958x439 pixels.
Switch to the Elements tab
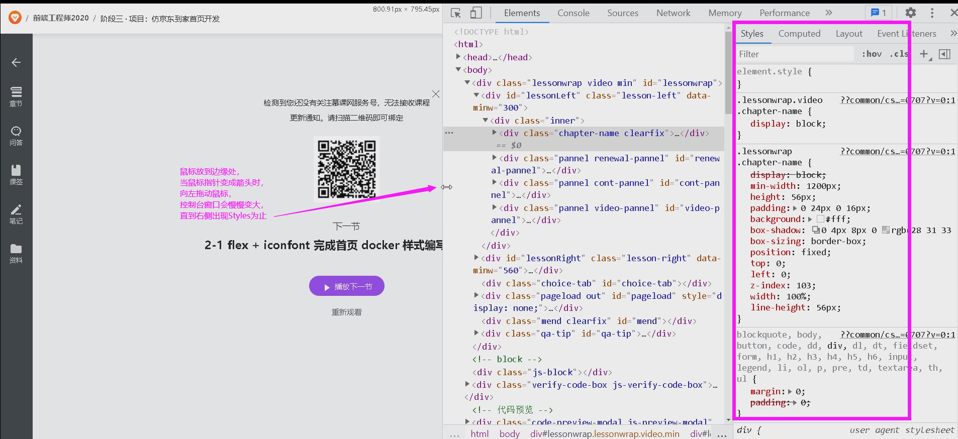[522, 13]
